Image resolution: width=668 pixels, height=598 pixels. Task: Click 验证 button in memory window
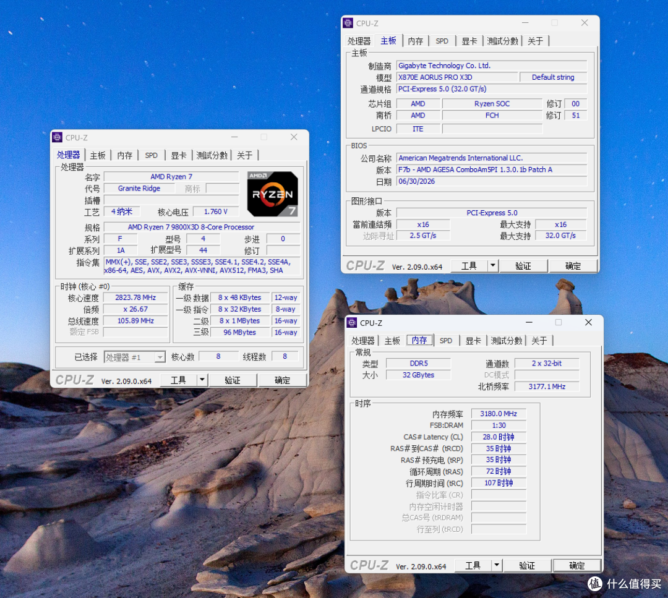pyautogui.click(x=527, y=566)
